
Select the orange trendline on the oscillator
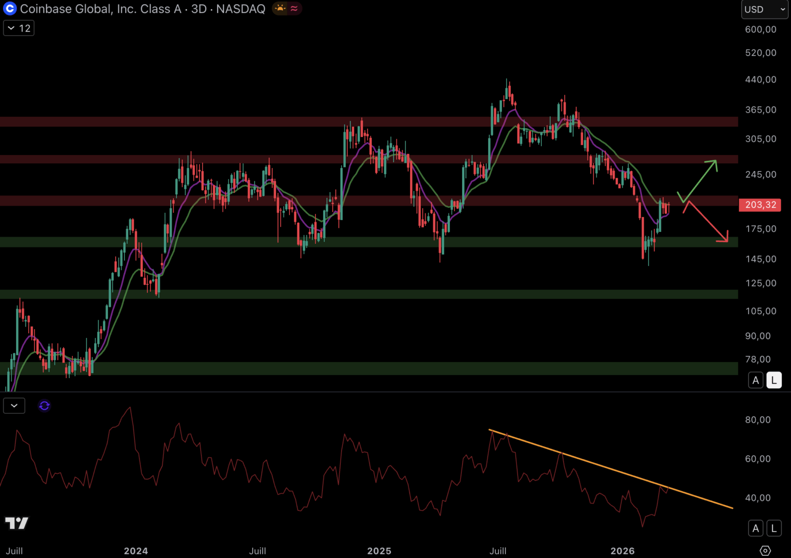[610, 469]
